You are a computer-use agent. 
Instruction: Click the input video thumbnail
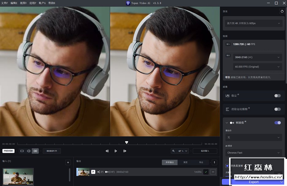pos(18,177)
